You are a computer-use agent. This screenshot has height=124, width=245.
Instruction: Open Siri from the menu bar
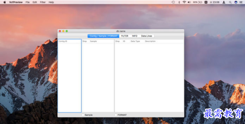point(236,2)
